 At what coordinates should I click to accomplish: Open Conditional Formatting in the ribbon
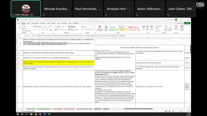[x=100, y=28]
